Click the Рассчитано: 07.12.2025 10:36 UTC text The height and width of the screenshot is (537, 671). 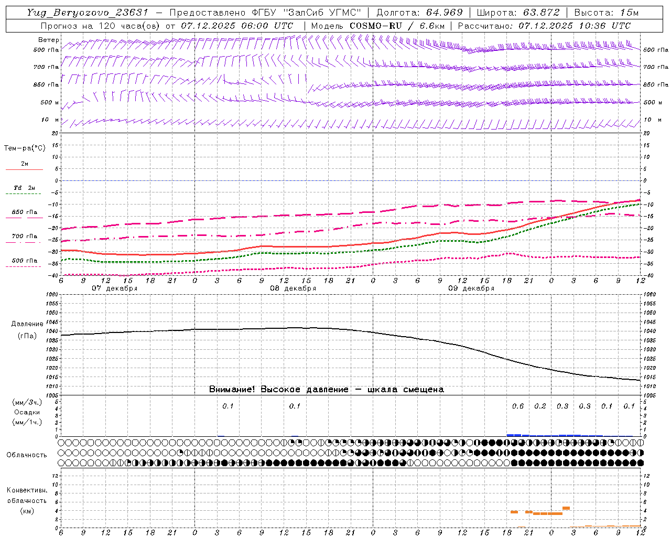(544, 26)
